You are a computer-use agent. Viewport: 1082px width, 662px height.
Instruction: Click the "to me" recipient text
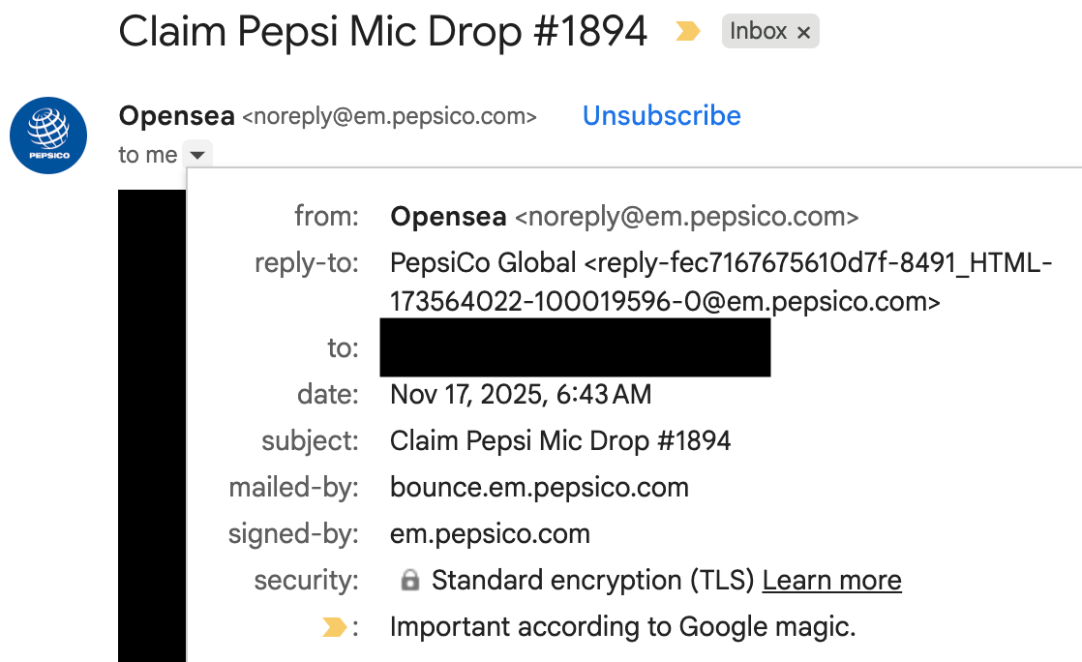click(147, 155)
